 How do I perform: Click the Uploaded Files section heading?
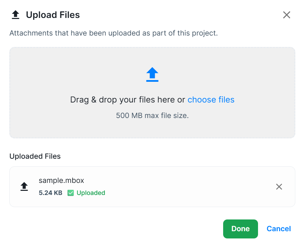click(35, 156)
